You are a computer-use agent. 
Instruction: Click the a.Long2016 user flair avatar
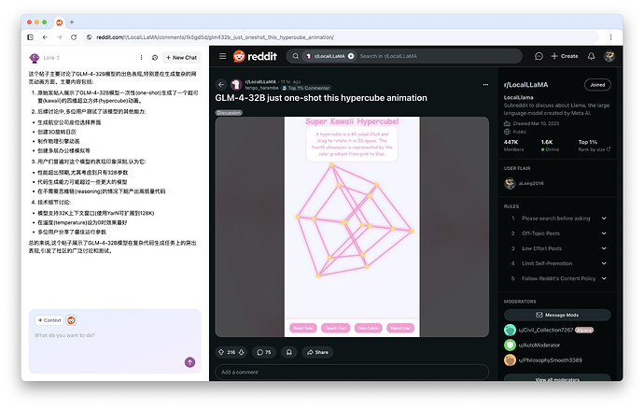click(511, 183)
